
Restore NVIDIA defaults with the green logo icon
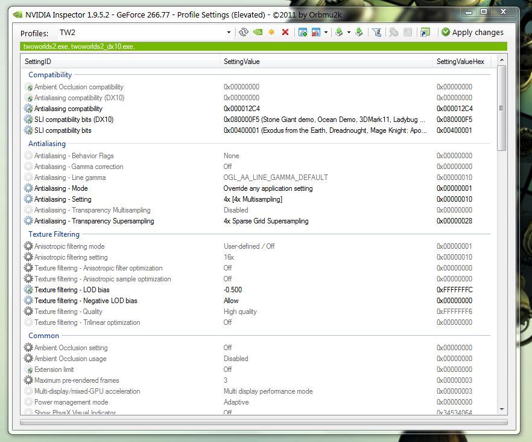258,32
